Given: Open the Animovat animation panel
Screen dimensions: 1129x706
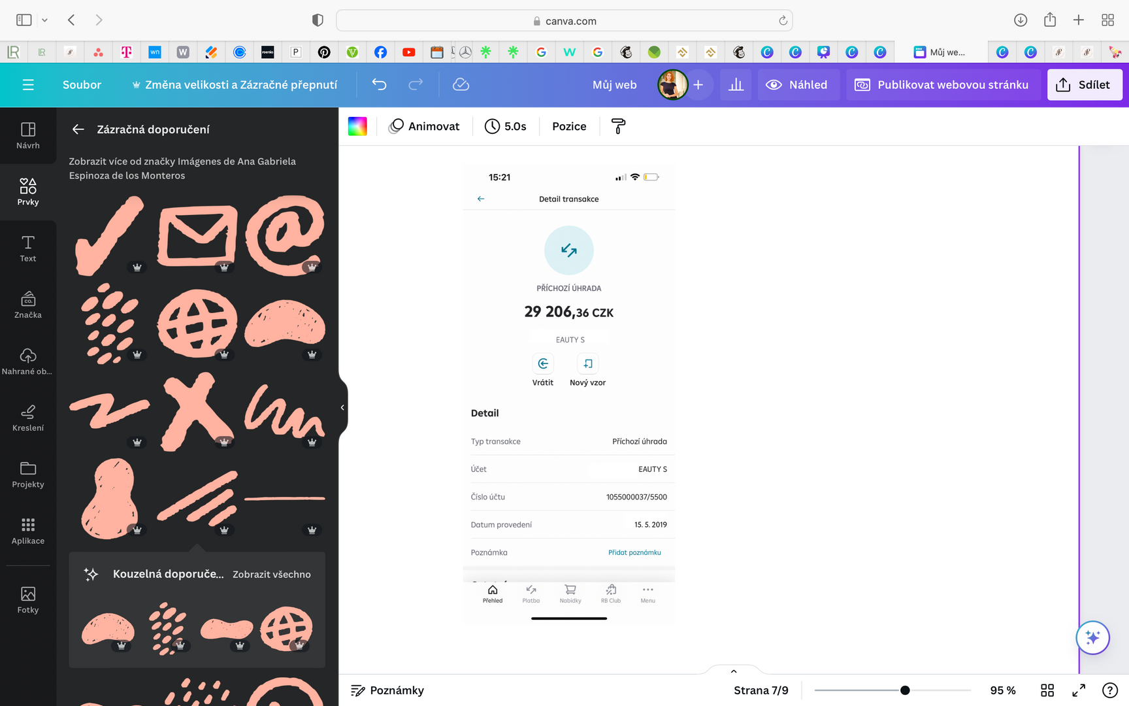Looking at the screenshot, I should (x=425, y=126).
